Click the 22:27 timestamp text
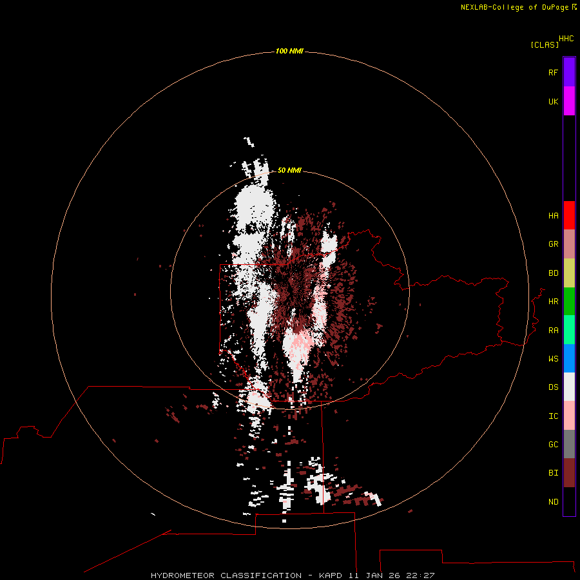 (x=420, y=575)
